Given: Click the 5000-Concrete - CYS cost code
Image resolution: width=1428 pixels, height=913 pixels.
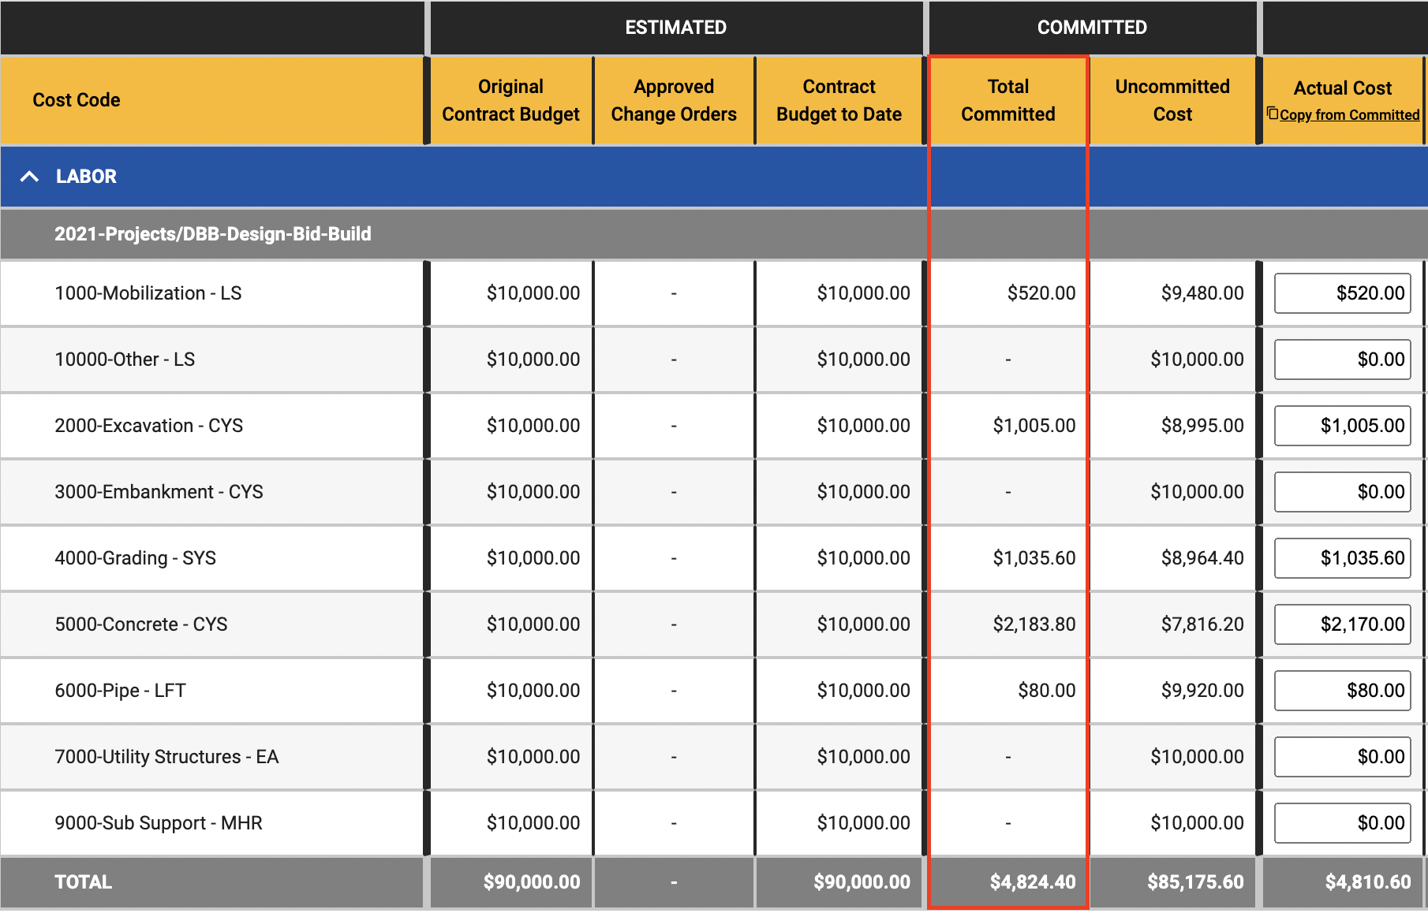Looking at the screenshot, I should tap(141, 624).
